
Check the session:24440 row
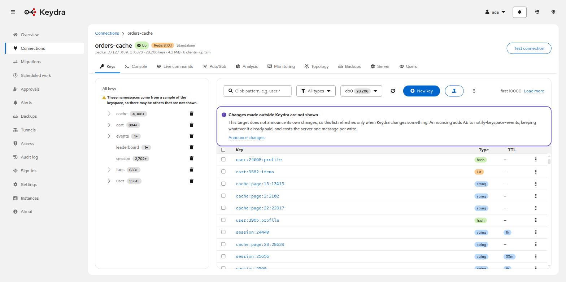tap(223, 232)
